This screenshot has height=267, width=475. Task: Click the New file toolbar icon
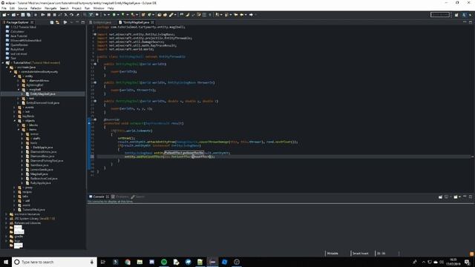point(4,15)
